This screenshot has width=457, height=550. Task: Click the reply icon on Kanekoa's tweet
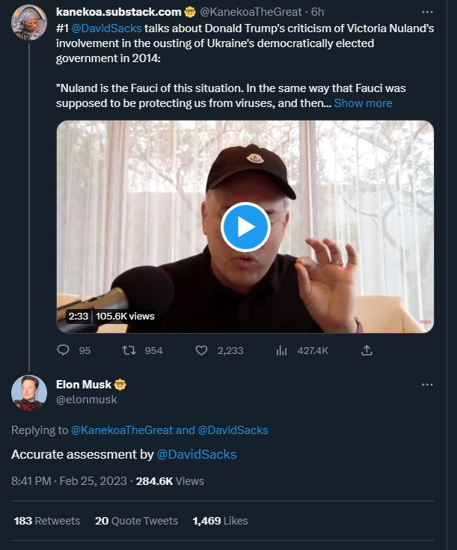[x=64, y=350]
